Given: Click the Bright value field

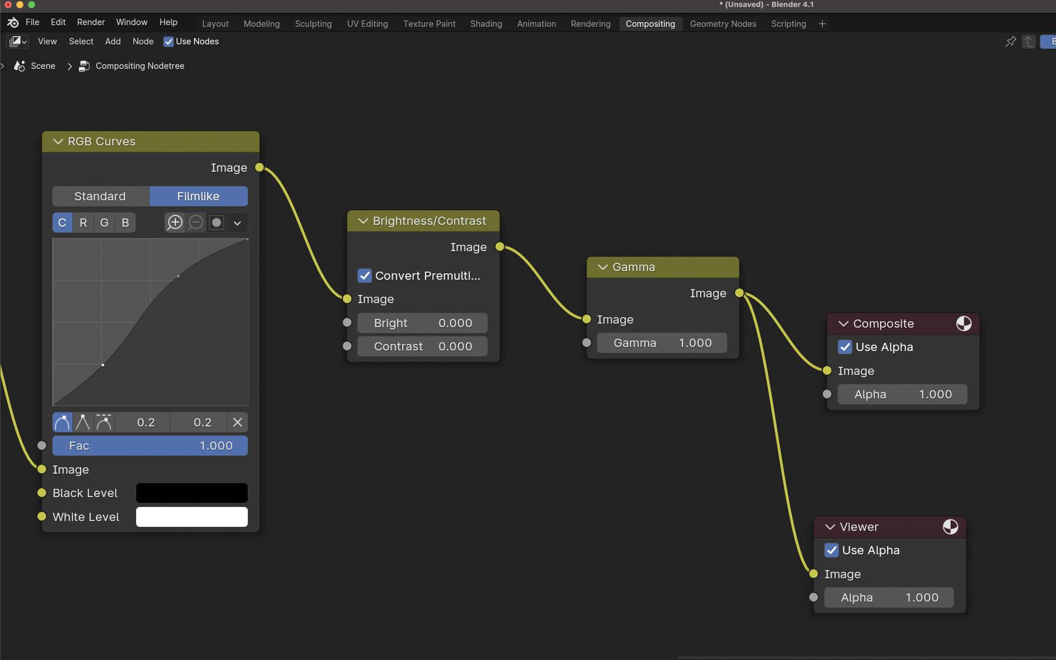Looking at the screenshot, I should tap(423, 323).
